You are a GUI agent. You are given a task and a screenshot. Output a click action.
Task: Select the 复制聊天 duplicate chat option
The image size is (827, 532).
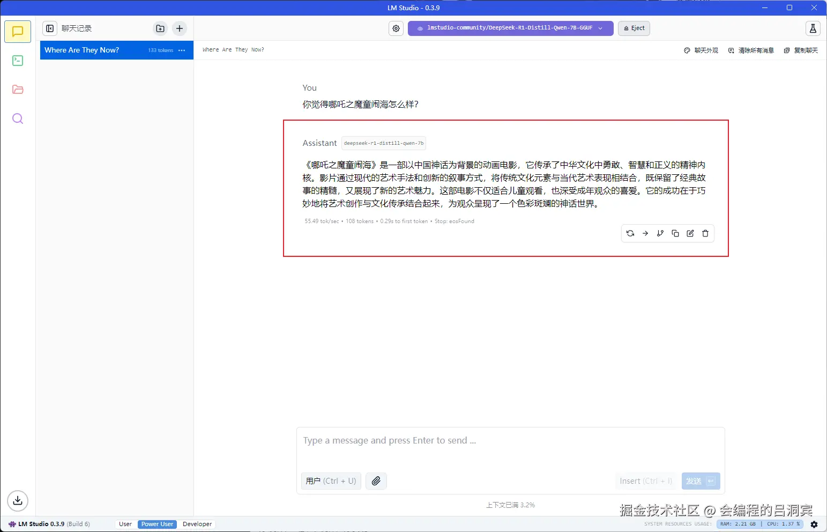coord(801,50)
